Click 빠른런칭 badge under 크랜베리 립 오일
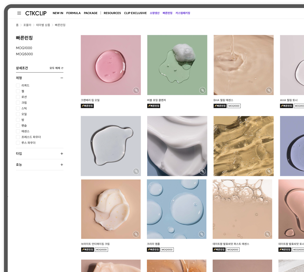 tap(87, 106)
